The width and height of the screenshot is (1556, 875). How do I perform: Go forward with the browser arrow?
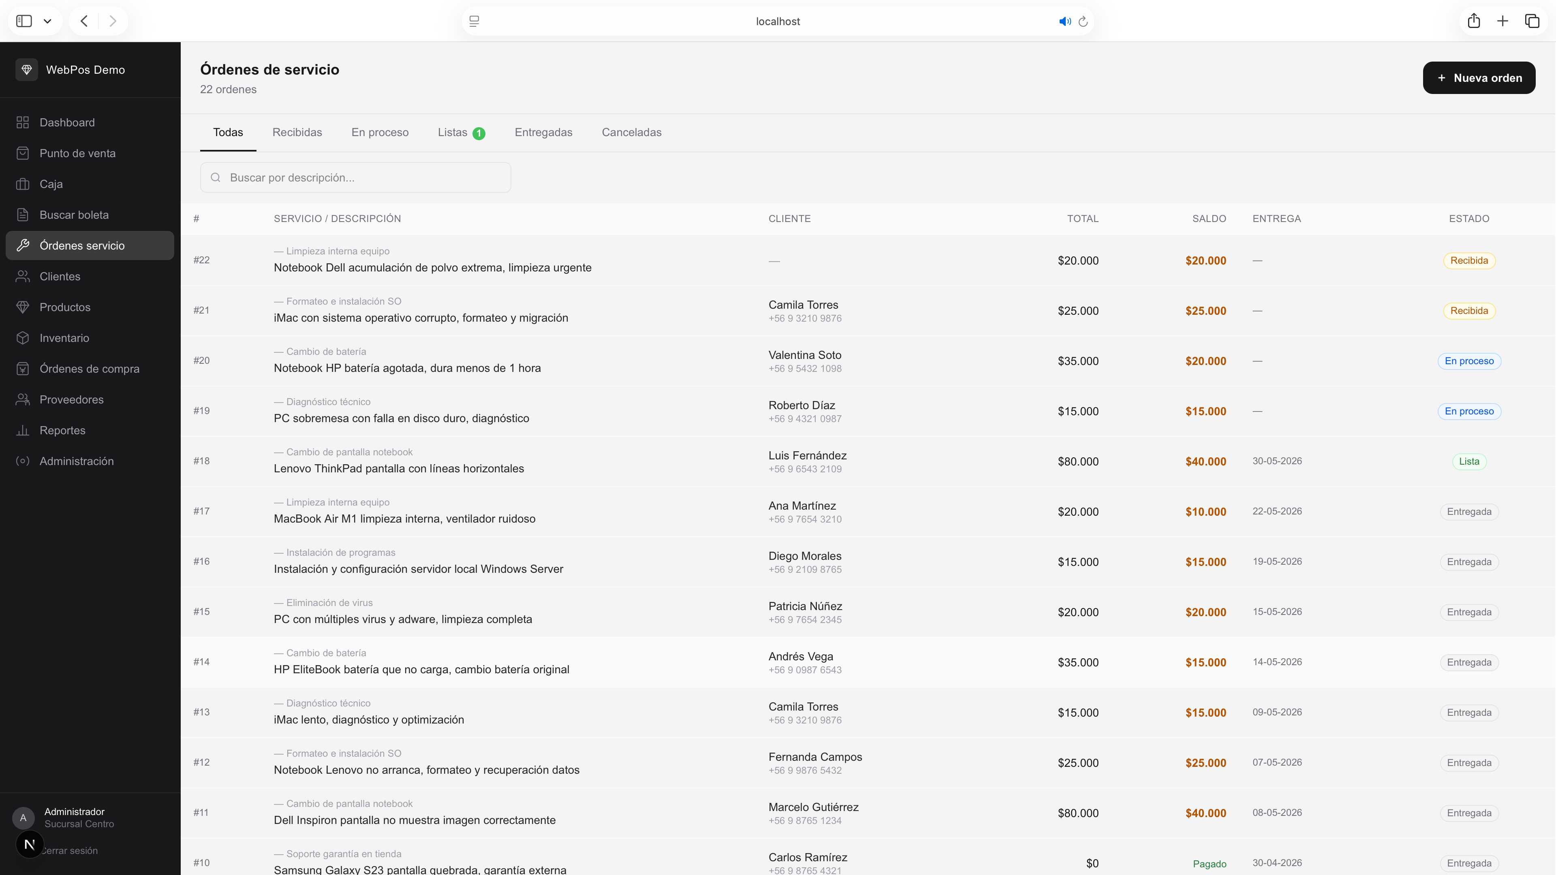click(x=112, y=21)
